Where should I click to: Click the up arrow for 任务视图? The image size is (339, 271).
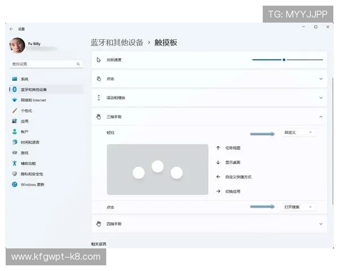click(218, 148)
